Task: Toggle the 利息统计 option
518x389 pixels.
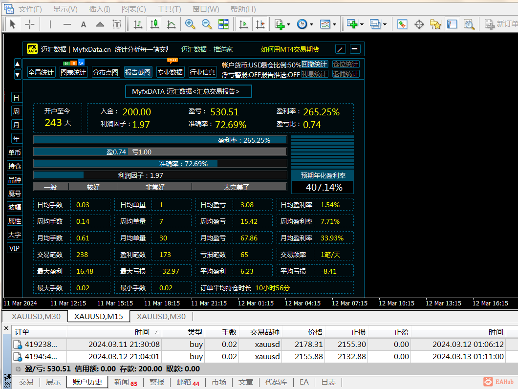Action: click(x=315, y=74)
